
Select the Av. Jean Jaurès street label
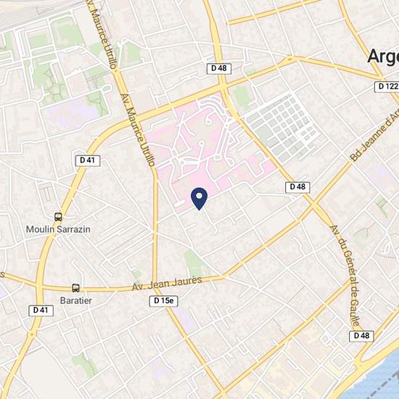click(x=167, y=284)
